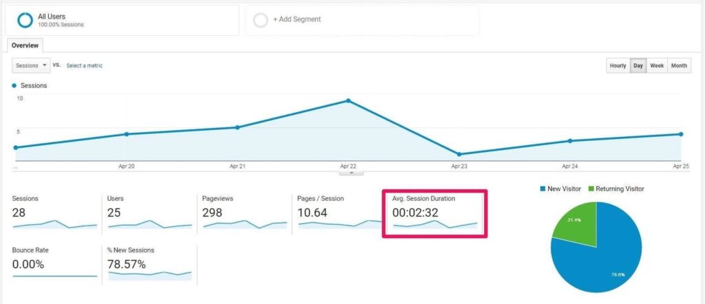Click the green Returning Visitor legend swatch
705x304 pixels.
coord(591,189)
